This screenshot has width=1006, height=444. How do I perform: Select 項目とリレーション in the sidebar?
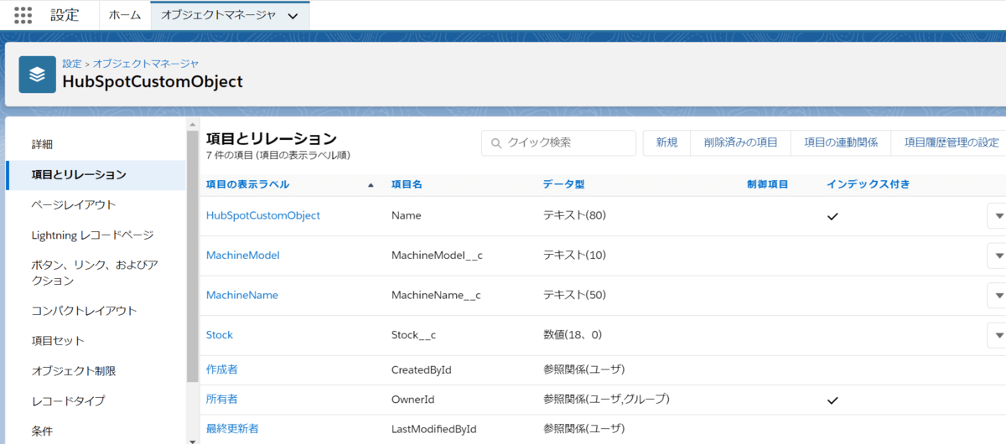(x=96, y=174)
